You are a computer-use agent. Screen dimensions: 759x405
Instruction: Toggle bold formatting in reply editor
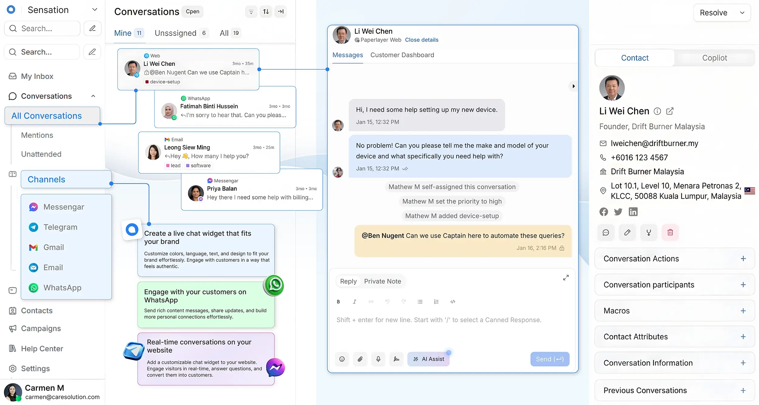pos(338,302)
